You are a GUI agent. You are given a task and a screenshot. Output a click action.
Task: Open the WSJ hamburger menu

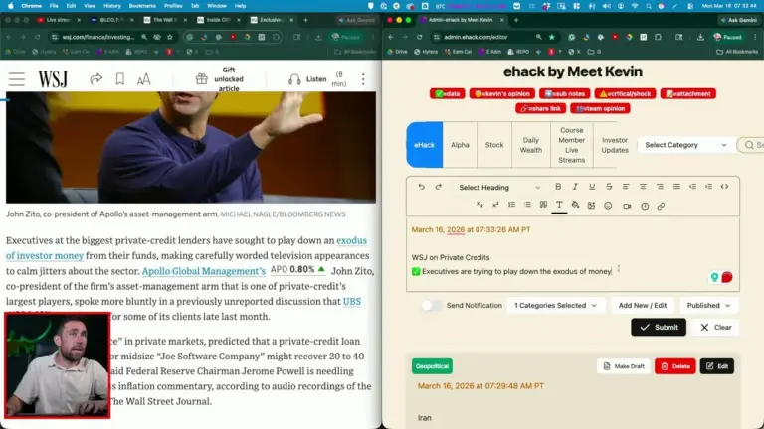tap(16, 79)
